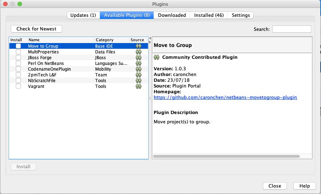Screen dimensions: 321x194
Task: Click the JBoss category cell
Action: pos(100,58)
